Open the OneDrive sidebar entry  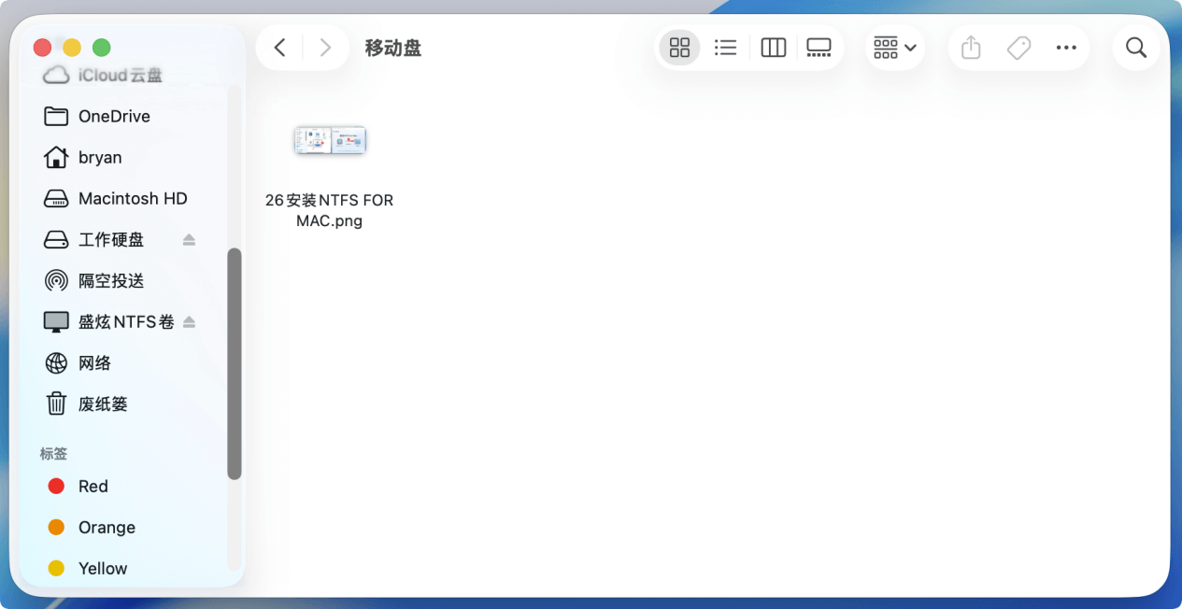pyautogui.click(x=113, y=116)
